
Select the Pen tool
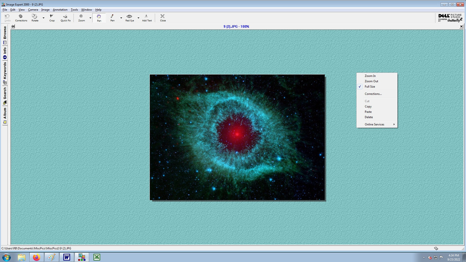click(112, 18)
